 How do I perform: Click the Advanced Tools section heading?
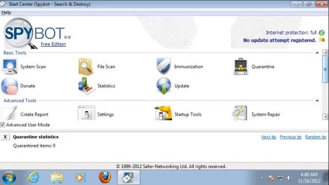click(20, 101)
